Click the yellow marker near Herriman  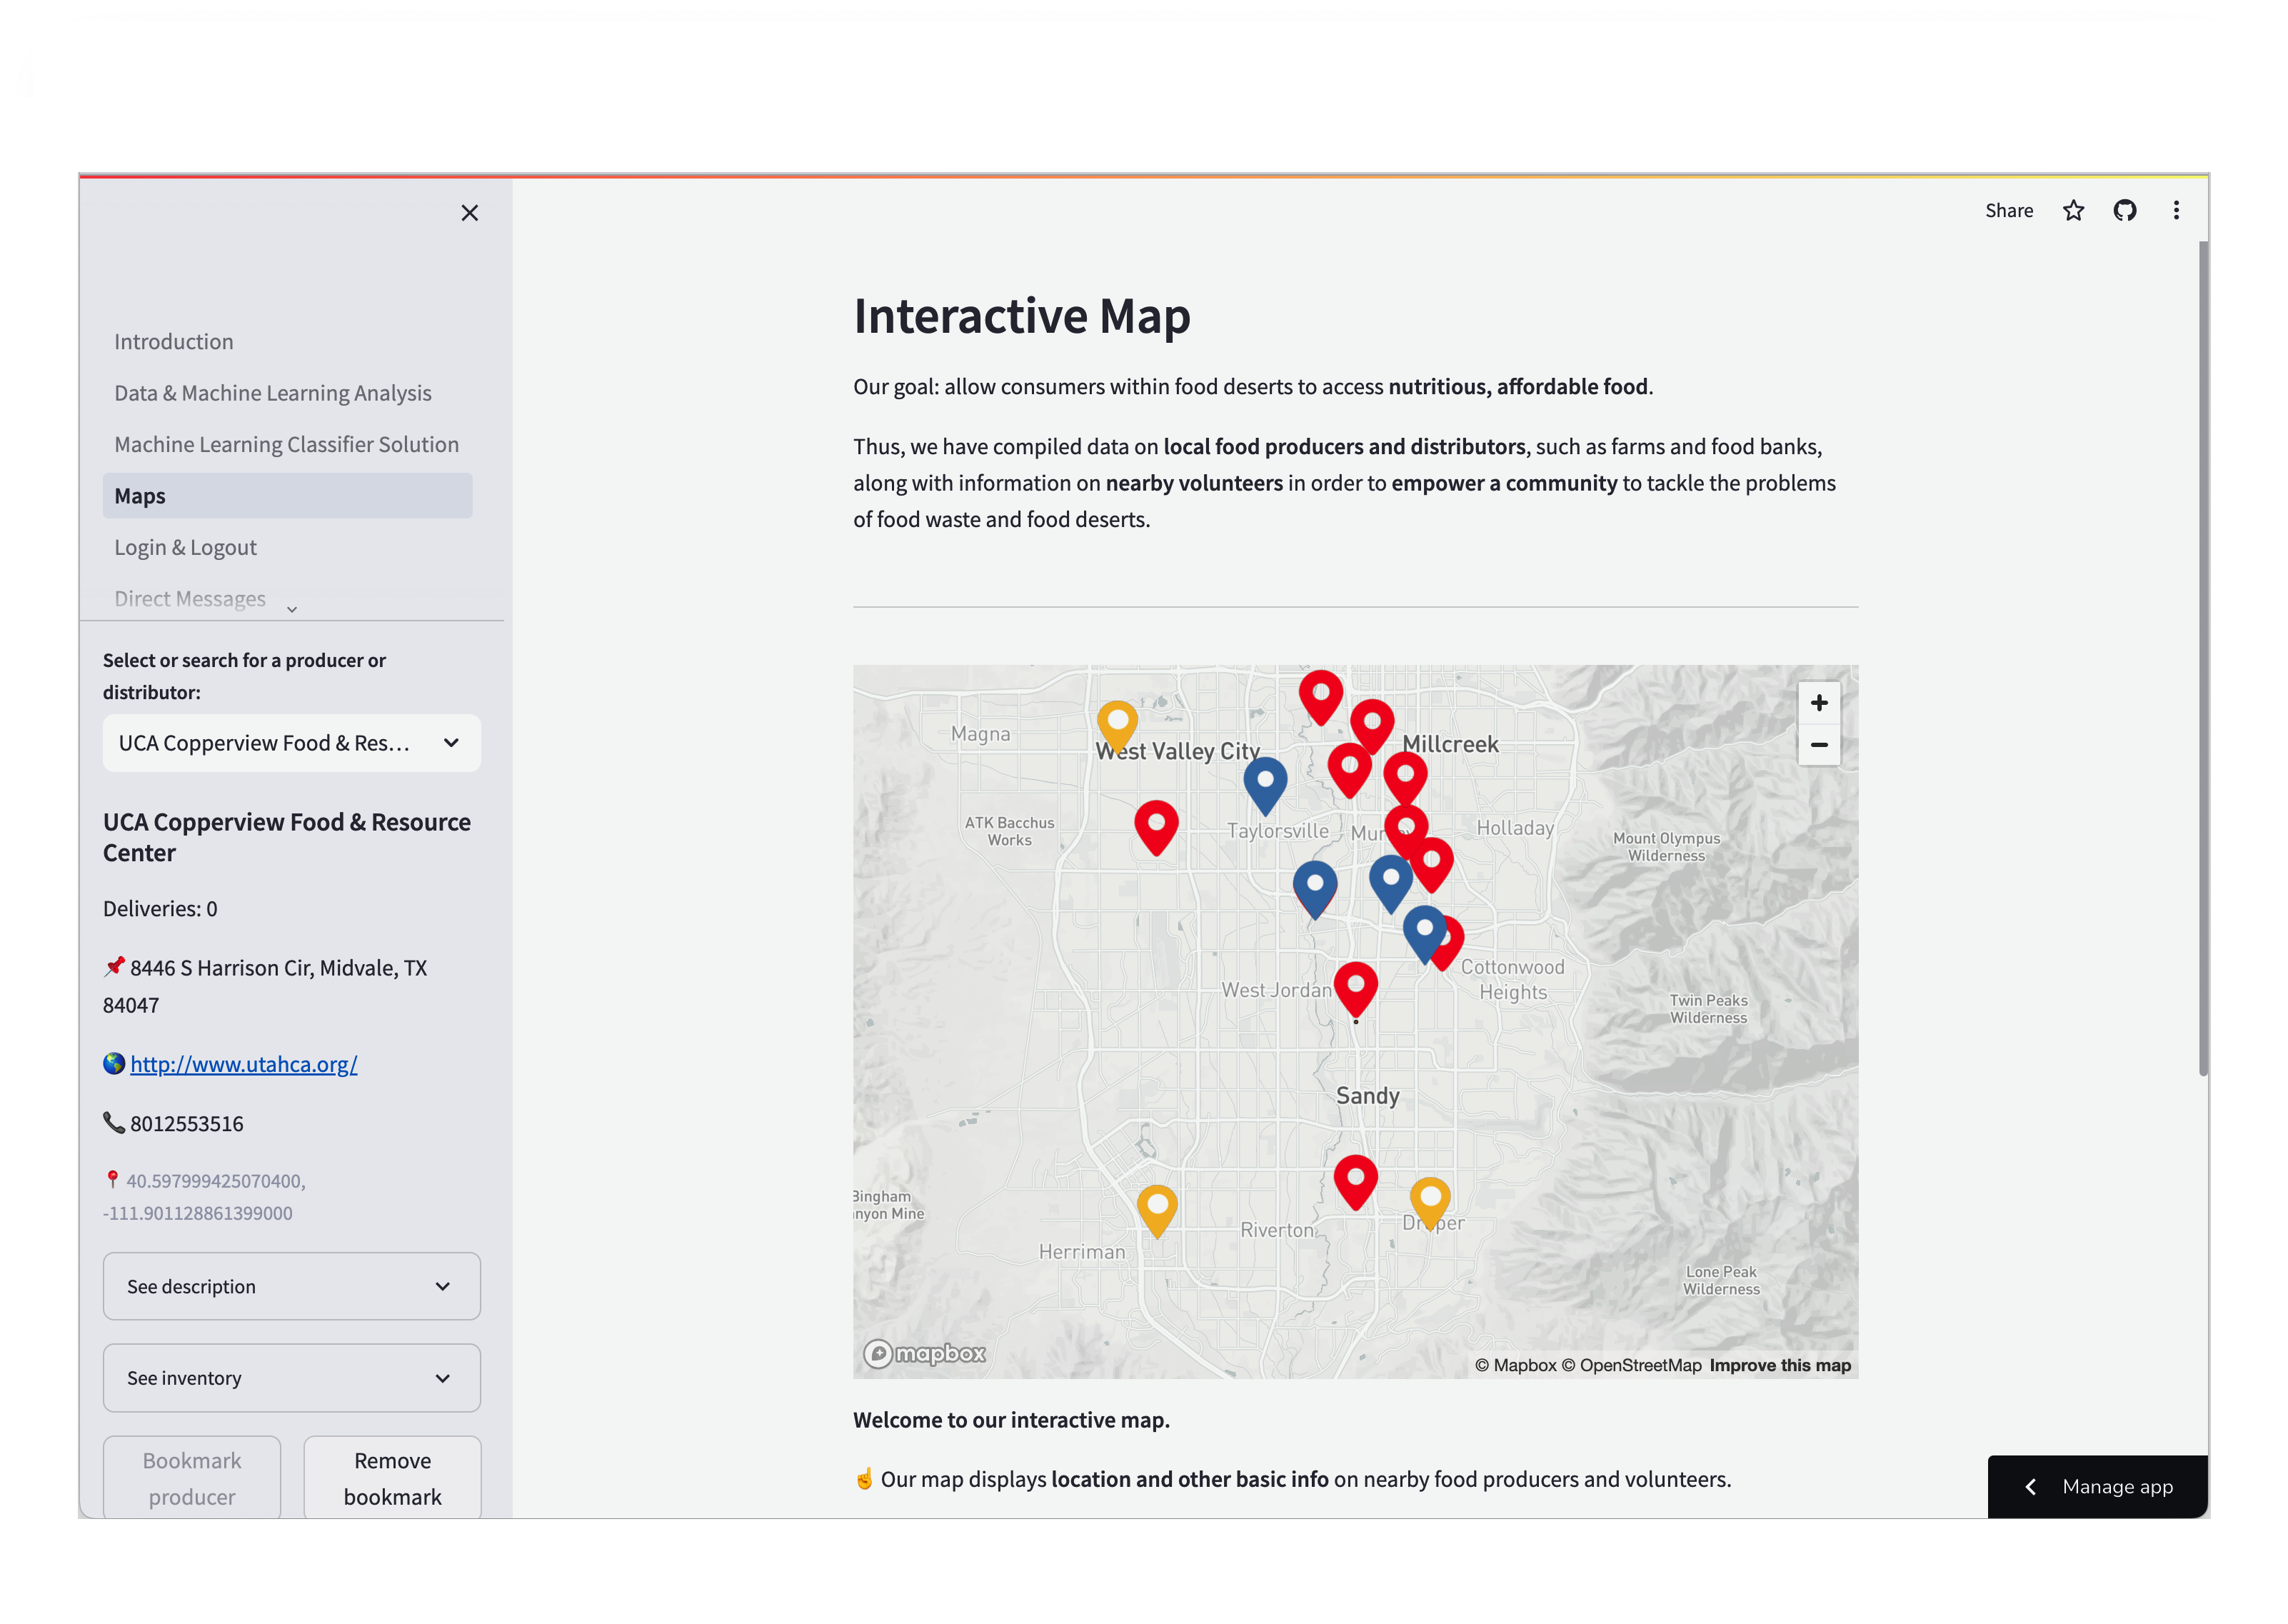click(1157, 1207)
